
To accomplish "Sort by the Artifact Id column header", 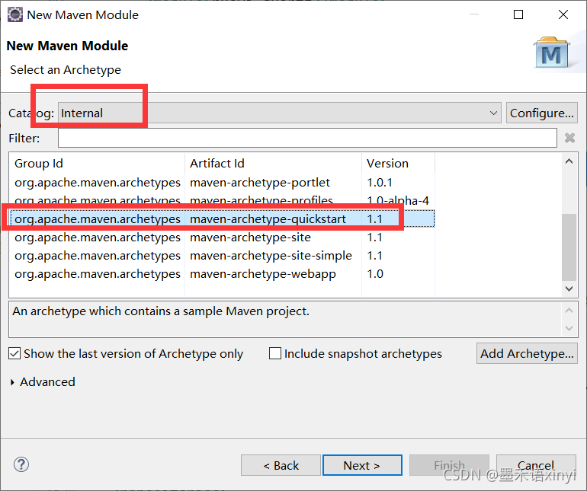I will [x=273, y=164].
